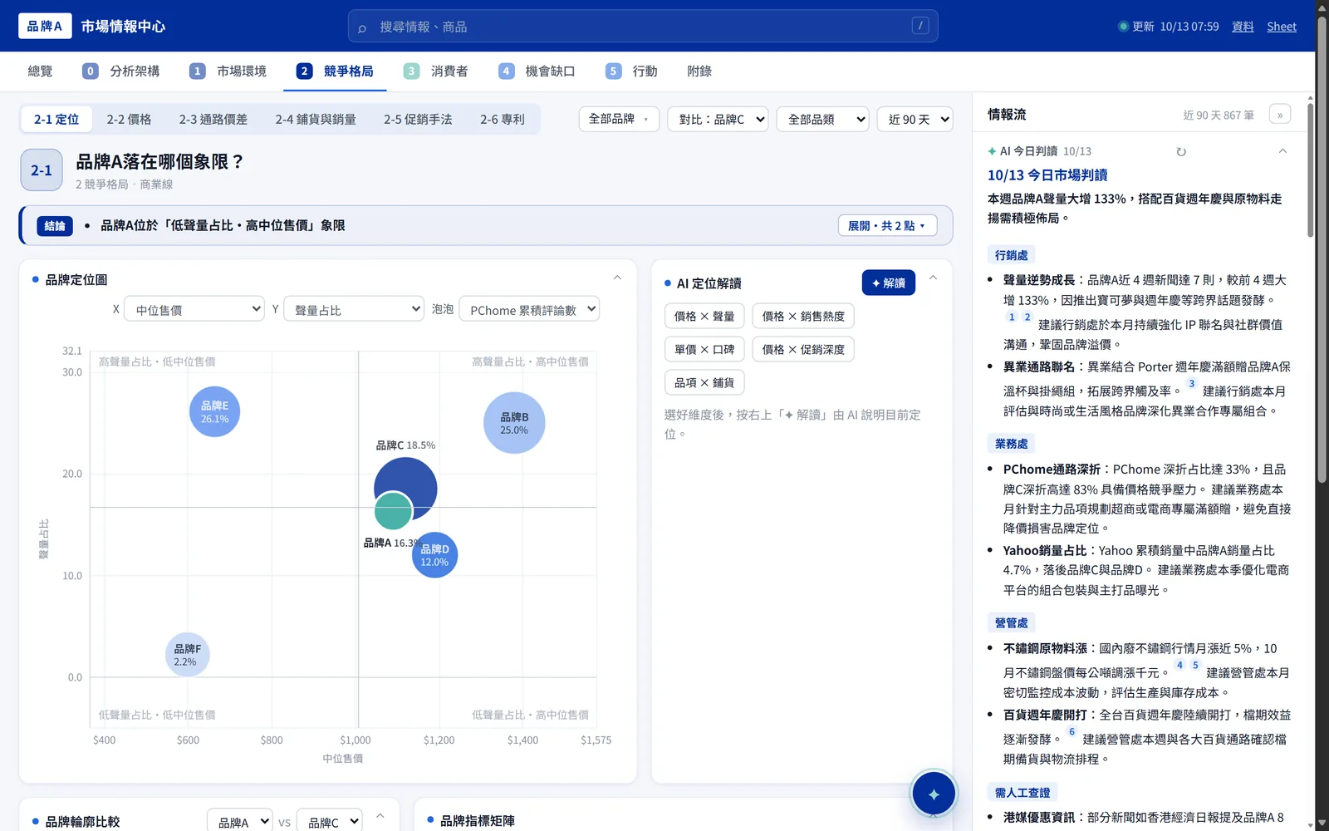
Task: Focus the 搜尋情報、商品 search field
Action: pyautogui.click(x=643, y=27)
